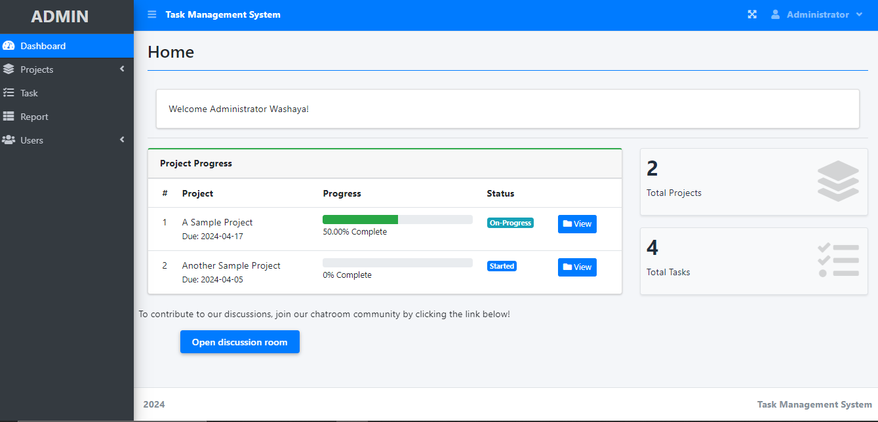The image size is (878, 422).
Task: Click the folder icon in second View button
Action: [x=567, y=267]
